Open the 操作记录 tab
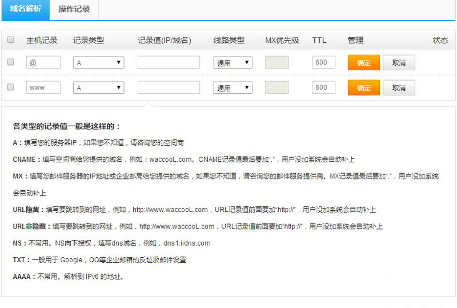The height and width of the screenshot is (308, 457). click(74, 9)
